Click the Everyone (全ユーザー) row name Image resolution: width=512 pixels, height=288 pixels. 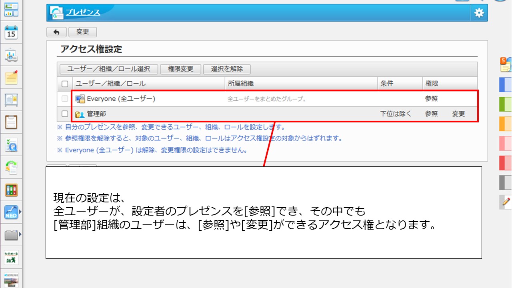point(121,99)
